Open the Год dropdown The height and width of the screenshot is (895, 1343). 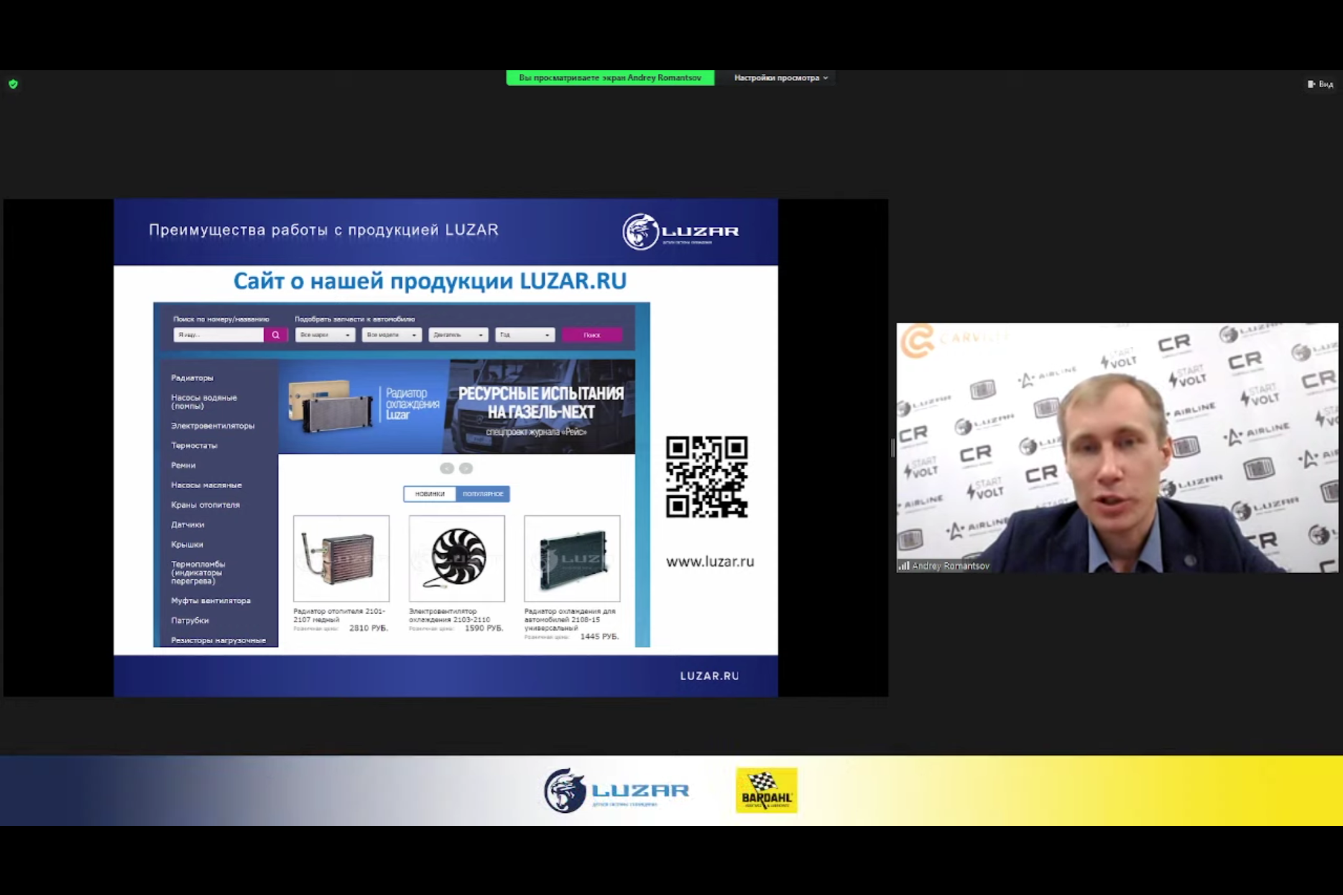[525, 335]
